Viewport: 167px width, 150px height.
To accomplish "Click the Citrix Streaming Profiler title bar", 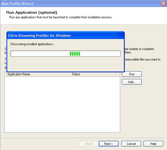I will 65,35.
